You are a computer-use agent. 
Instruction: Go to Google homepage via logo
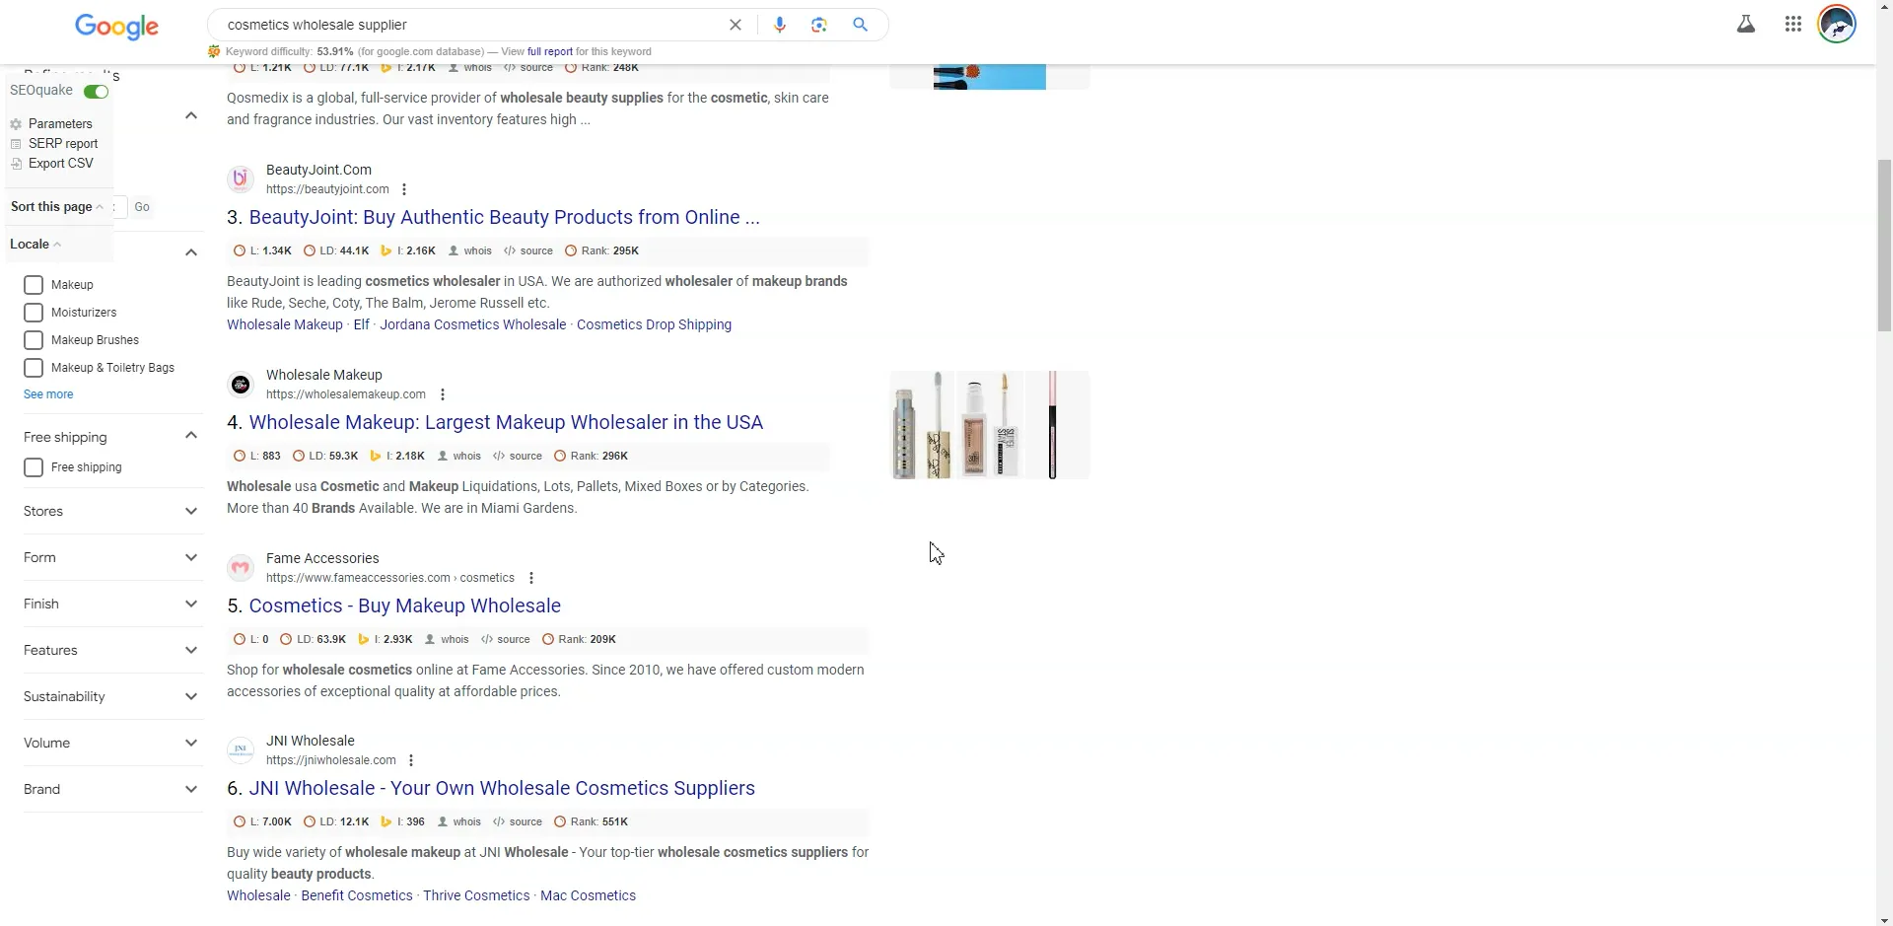pyautogui.click(x=116, y=27)
